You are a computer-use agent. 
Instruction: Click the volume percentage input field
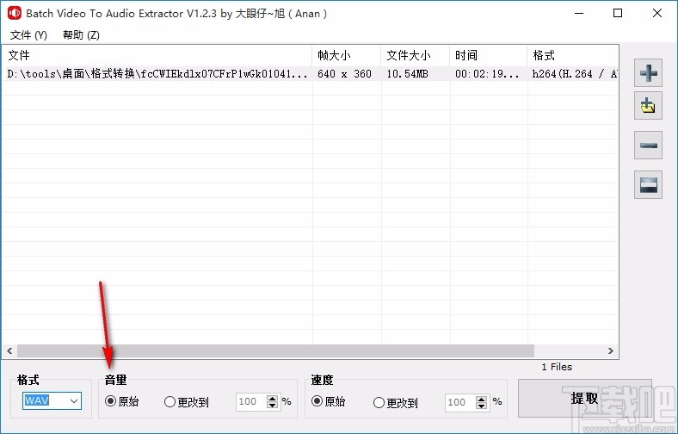click(251, 402)
